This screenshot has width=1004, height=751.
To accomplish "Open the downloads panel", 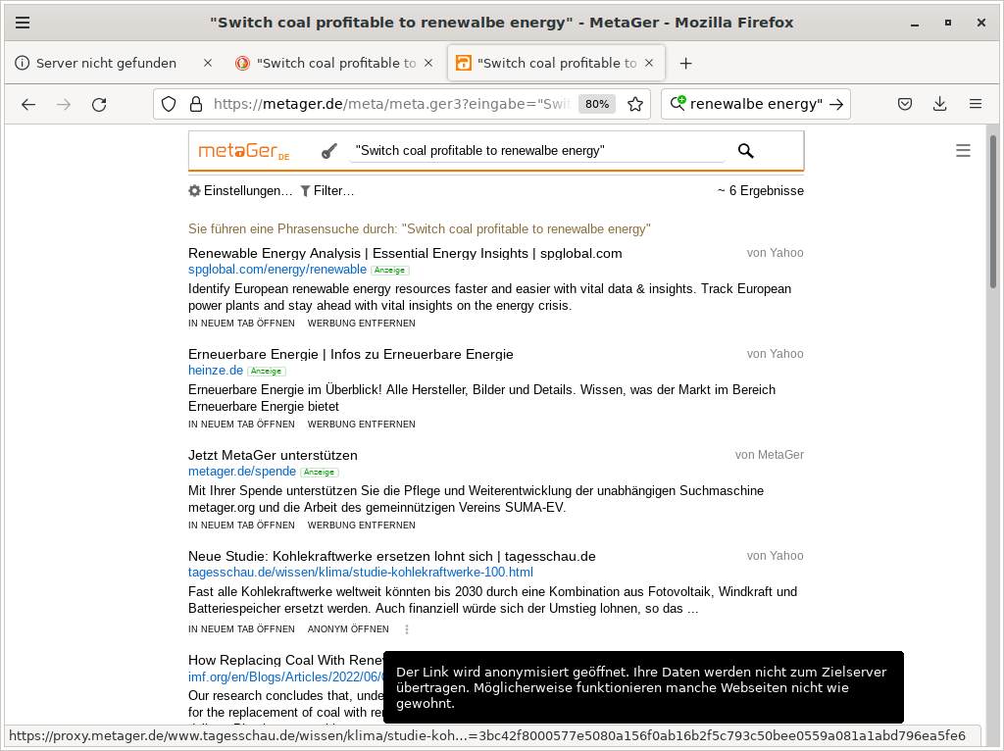I will (x=940, y=104).
